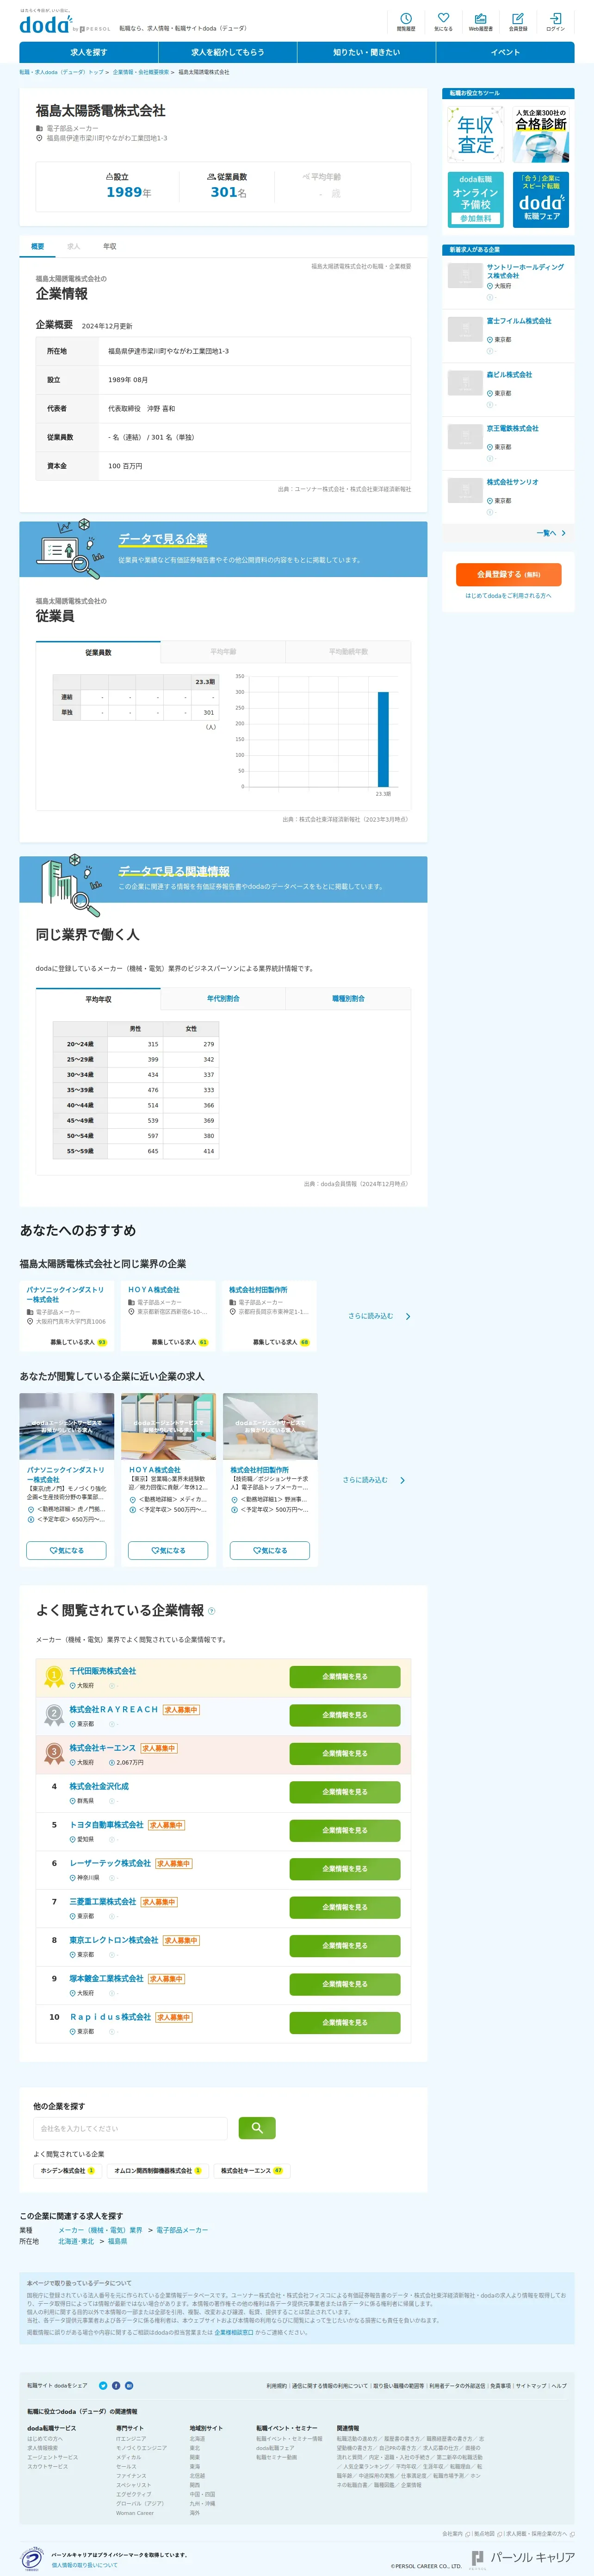View company info for 株式会社キーエンス ranking row
The width and height of the screenshot is (594, 2576).
[x=345, y=1753]
